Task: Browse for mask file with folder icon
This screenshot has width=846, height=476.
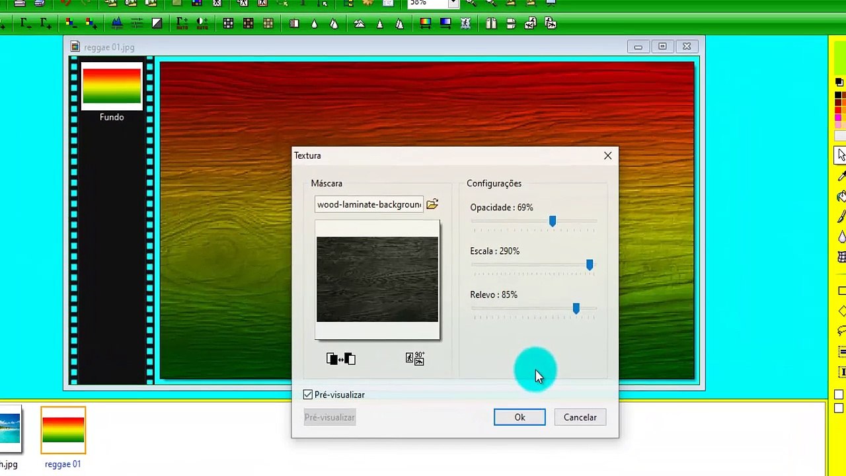Action: 432,204
